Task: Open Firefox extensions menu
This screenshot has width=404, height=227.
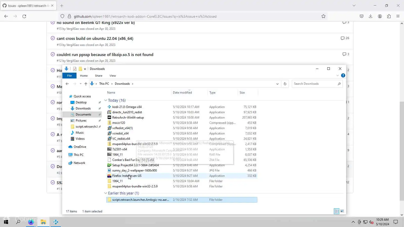Action: click(389, 16)
